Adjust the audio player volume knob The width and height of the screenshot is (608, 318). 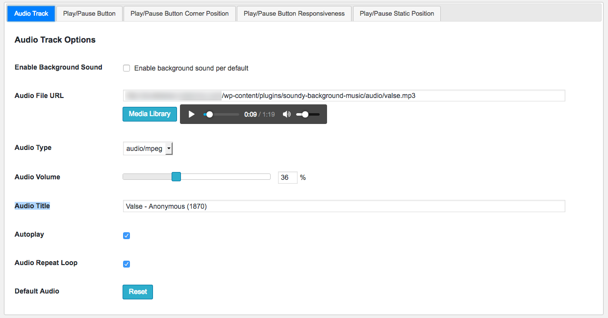pyautogui.click(x=305, y=114)
